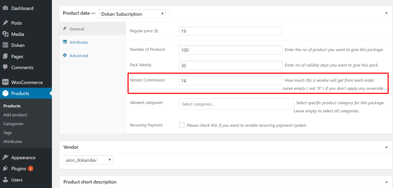Viewport: 393px width, 188px height.
Task: Click the 'Recurring Payment' field label
Action: tap(146, 125)
